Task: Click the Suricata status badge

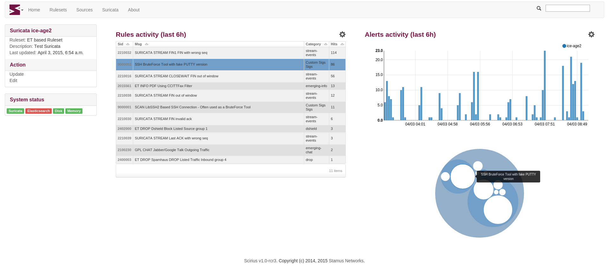Action: pos(15,111)
